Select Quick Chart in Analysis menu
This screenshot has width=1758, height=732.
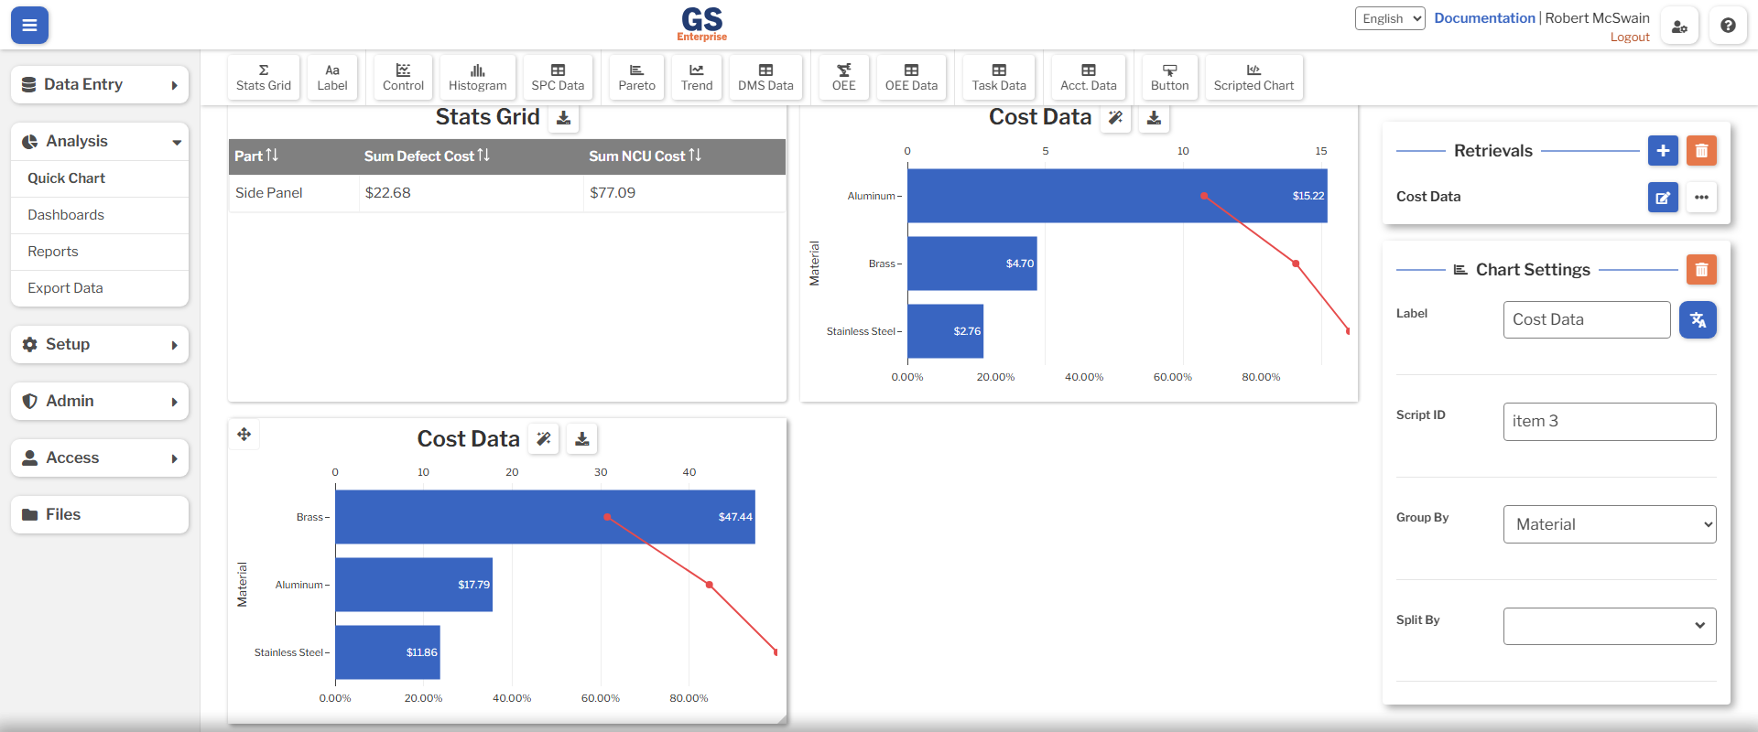100,178
